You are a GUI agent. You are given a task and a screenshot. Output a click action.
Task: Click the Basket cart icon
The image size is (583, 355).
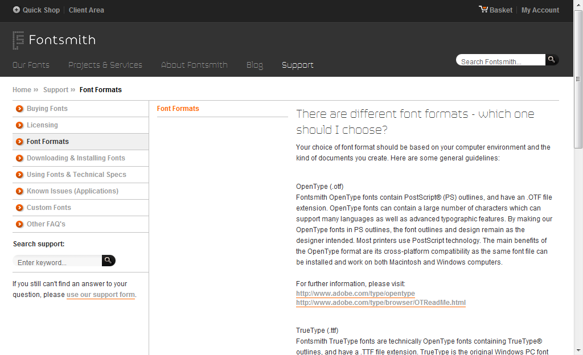pyautogui.click(x=483, y=9)
